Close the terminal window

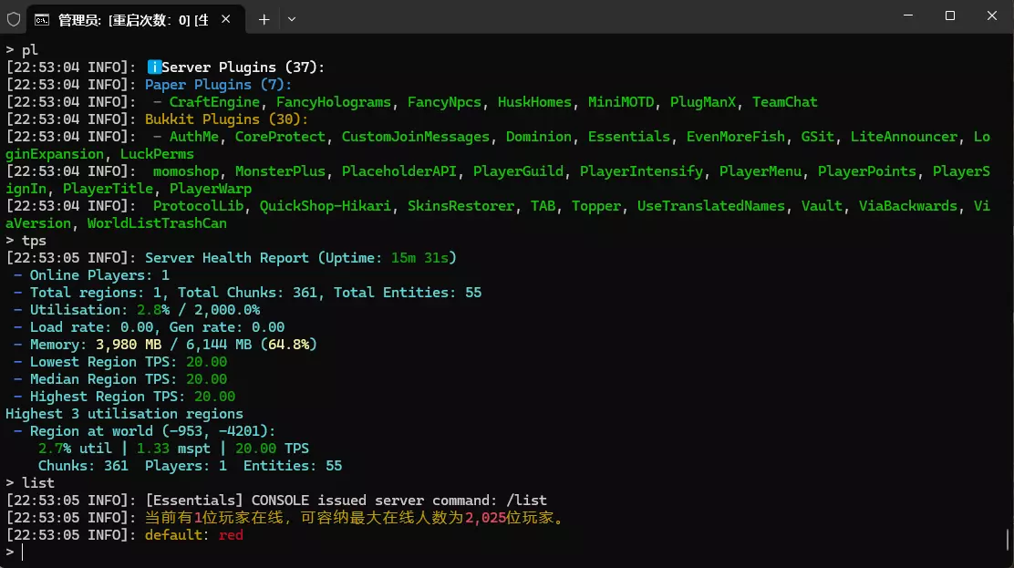[x=992, y=15]
